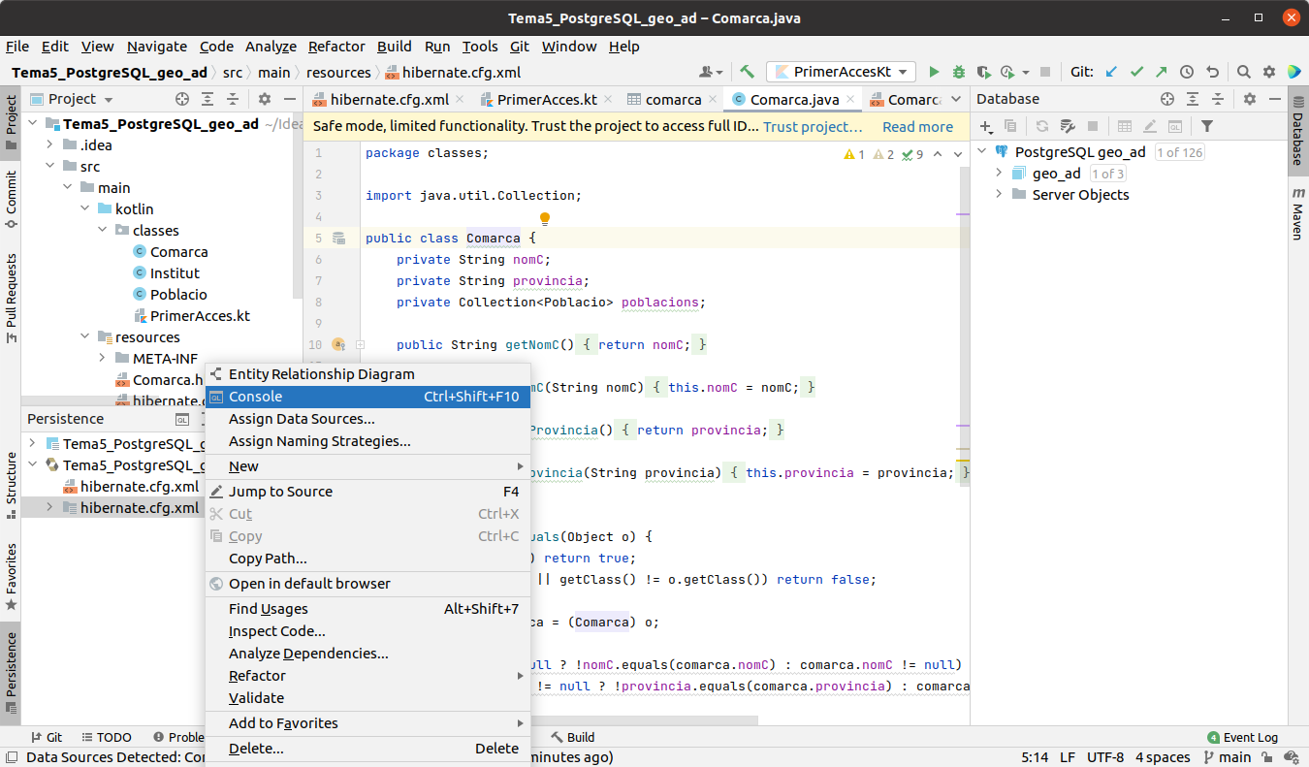This screenshot has width=1309, height=767.
Task: Start debugging with the bug icon
Action: pos(959,72)
